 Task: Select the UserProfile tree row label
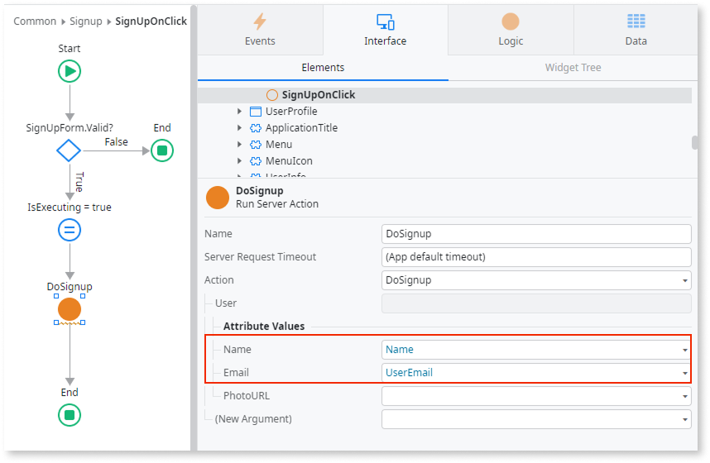tap(291, 112)
